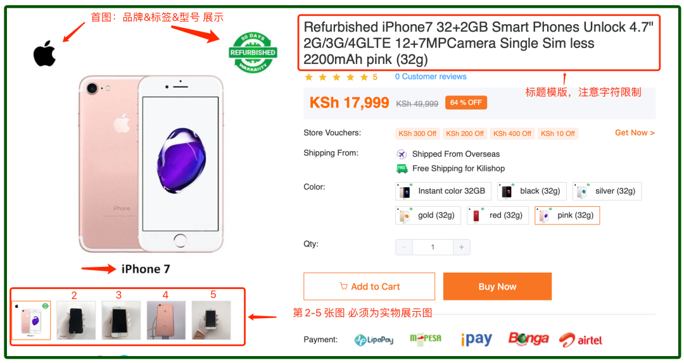Viewport: 684px width, 363px height.
Task: Click the M-PESA payment logo
Action: click(426, 339)
